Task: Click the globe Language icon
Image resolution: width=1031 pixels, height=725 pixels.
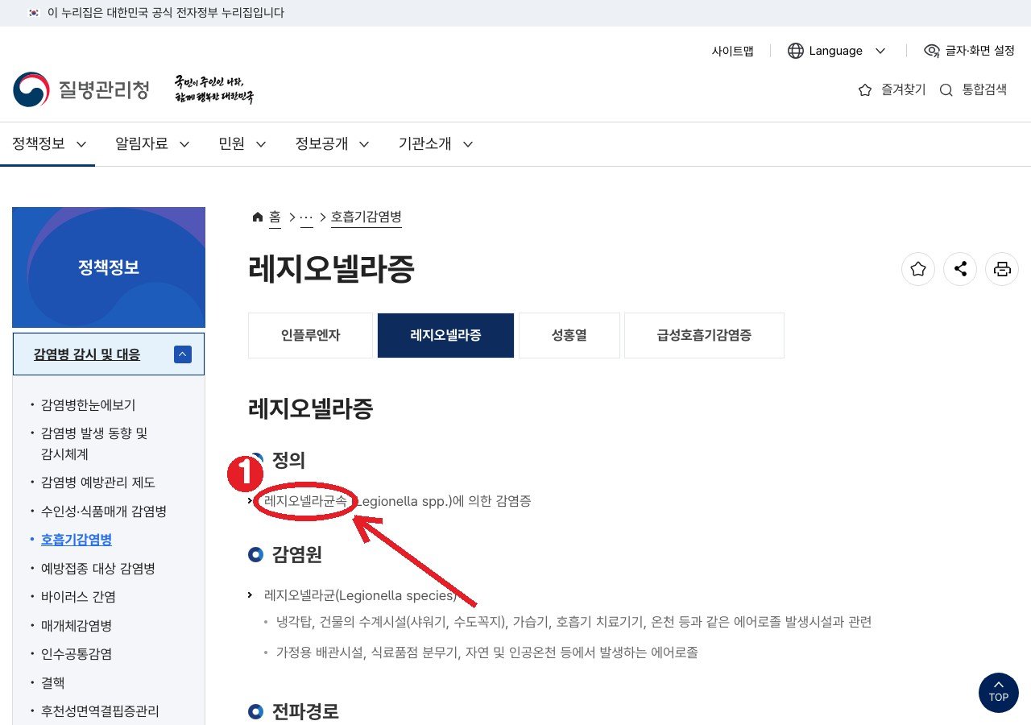Action: click(796, 51)
